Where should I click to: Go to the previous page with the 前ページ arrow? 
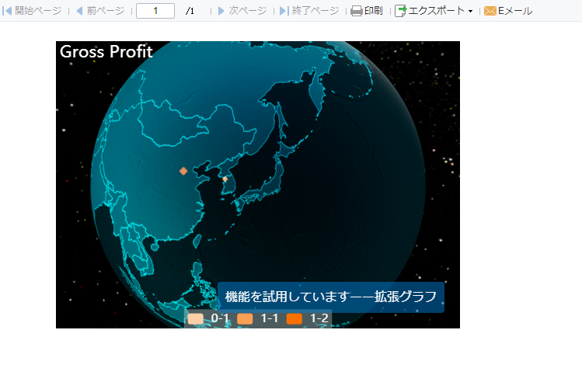[x=79, y=11]
